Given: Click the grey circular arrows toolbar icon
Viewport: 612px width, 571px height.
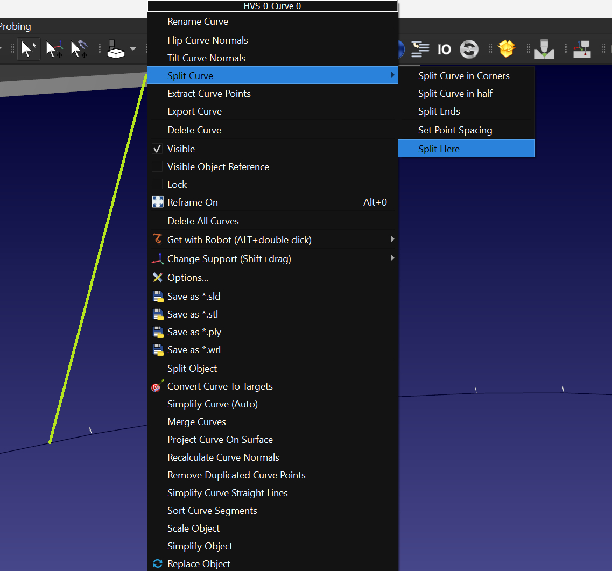Looking at the screenshot, I should tap(469, 50).
